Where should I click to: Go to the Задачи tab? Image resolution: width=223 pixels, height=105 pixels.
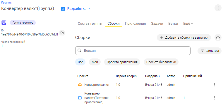pyautogui.click(x=157, y=24)
